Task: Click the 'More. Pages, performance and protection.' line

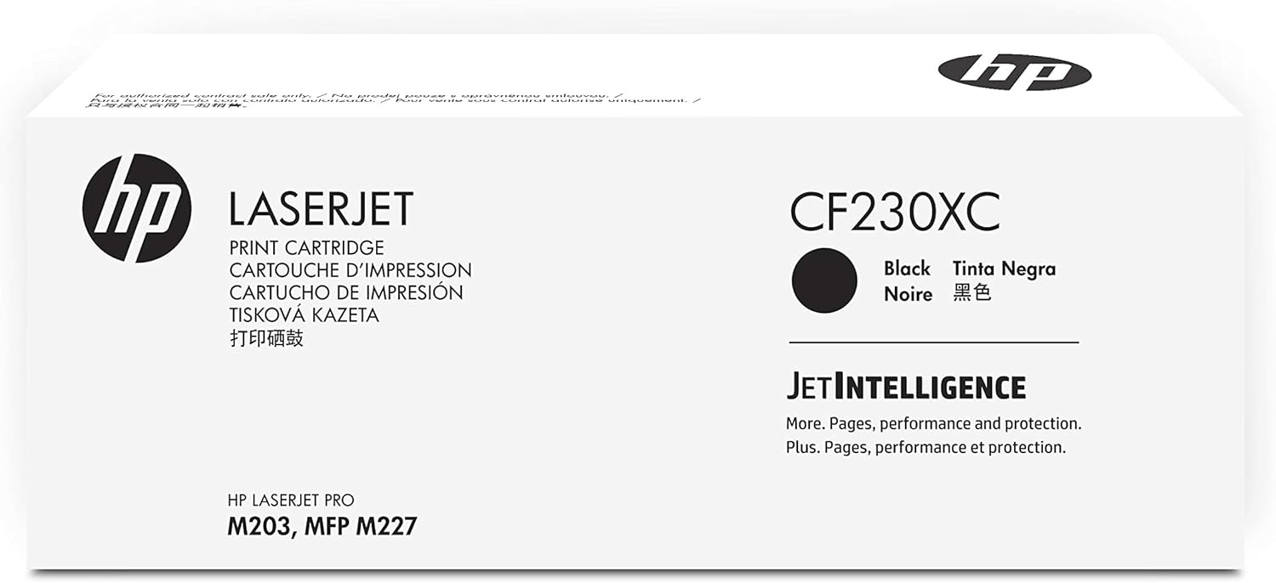Action: tap(933, 423)
